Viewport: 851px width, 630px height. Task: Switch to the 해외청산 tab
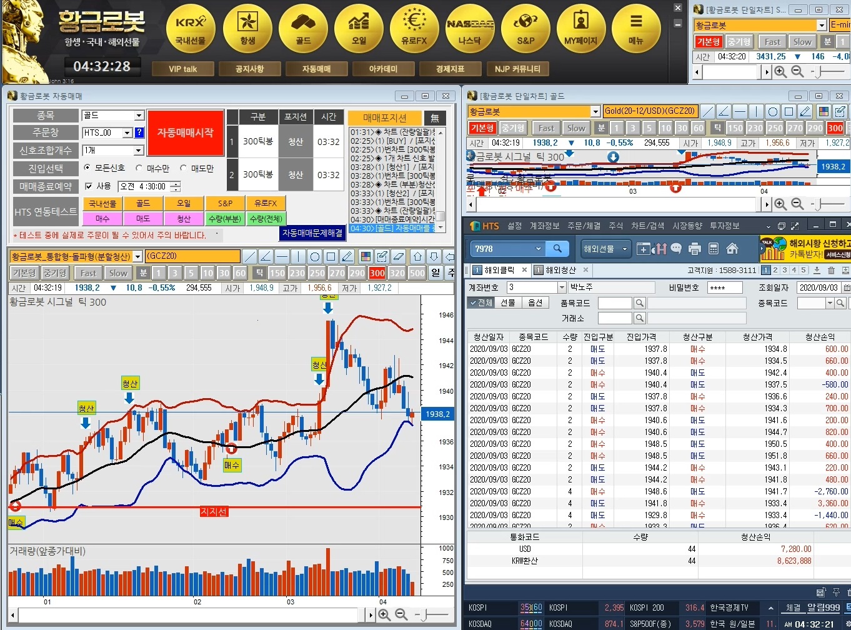click(x=561, y=270)
